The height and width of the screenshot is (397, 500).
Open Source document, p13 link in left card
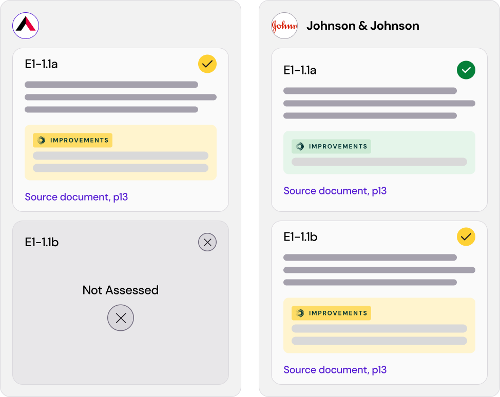(76, 197)
